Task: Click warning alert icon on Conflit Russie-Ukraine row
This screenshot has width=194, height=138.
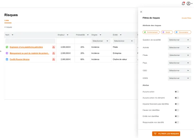Action: point(54,59)
